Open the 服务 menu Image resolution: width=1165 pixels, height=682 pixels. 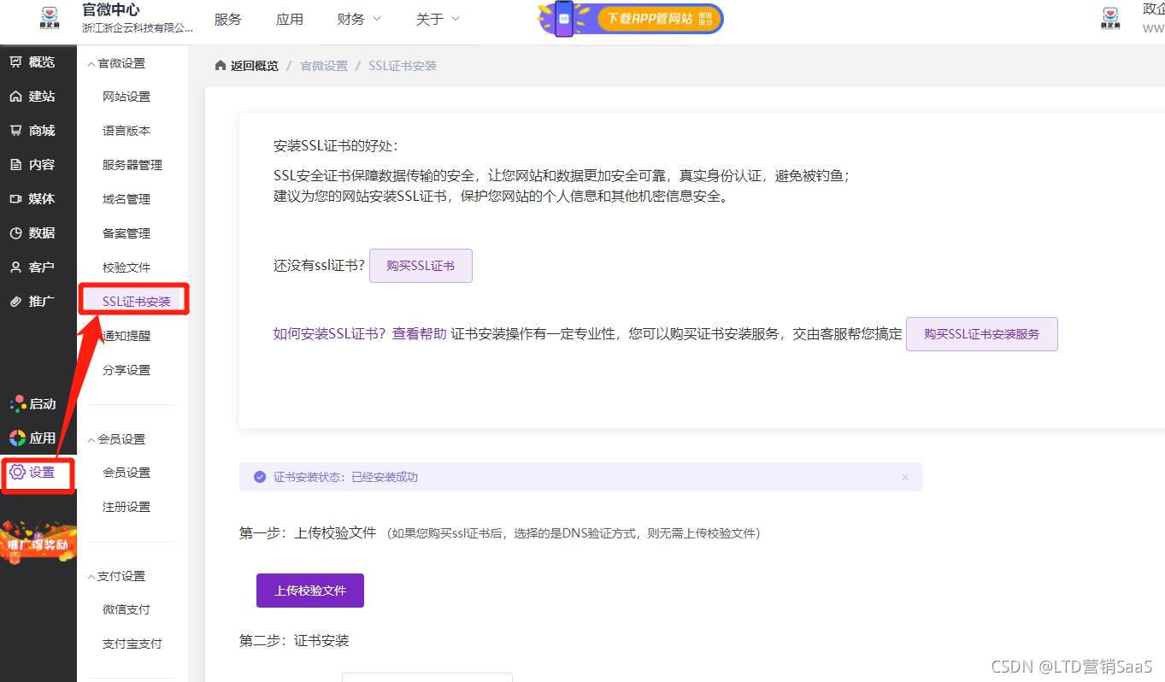point(227,18)
